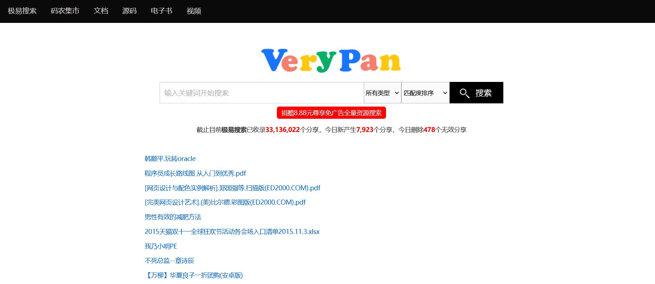Click the deleted invalid shares count 478
655x284 pixels.
[x=429, y=130]
